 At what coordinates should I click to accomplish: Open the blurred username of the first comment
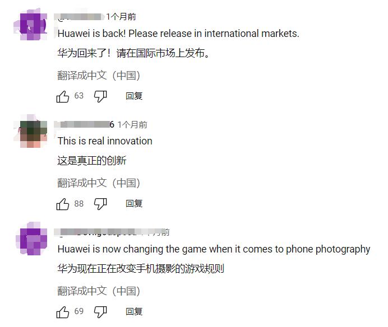coord(79,17)
